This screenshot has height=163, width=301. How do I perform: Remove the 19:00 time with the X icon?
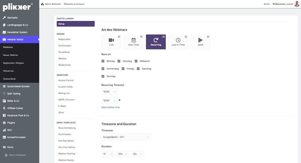pos(119,100)
